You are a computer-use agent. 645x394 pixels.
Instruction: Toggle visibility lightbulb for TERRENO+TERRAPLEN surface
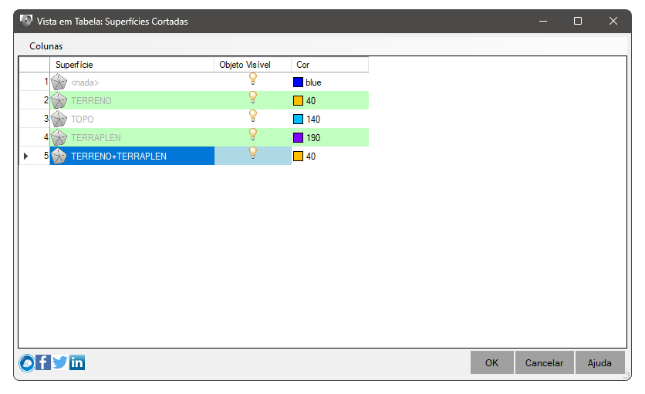[253, 153]
